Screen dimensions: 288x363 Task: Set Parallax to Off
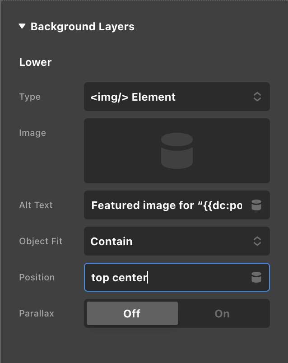click(132, 313)
